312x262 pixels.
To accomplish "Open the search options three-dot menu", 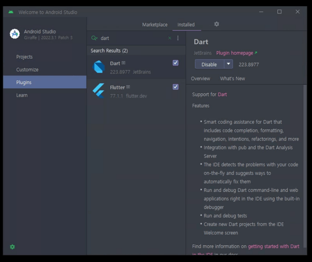I will pyautogui.click(x=178, y=38).
